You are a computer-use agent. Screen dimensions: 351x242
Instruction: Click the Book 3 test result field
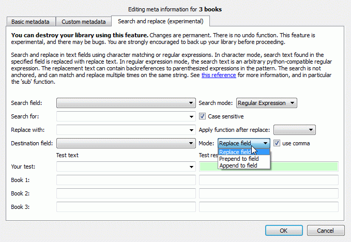268,207
